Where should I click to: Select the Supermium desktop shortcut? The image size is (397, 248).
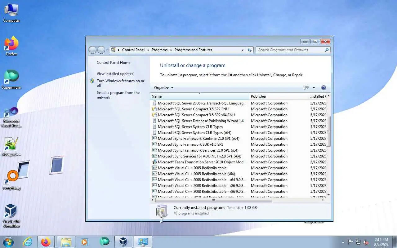click(x=11, y=80)
